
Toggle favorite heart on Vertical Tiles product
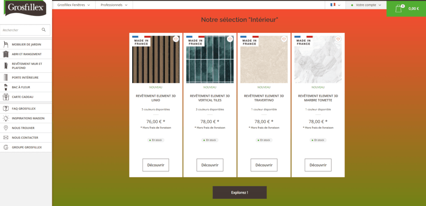(230, 39)
